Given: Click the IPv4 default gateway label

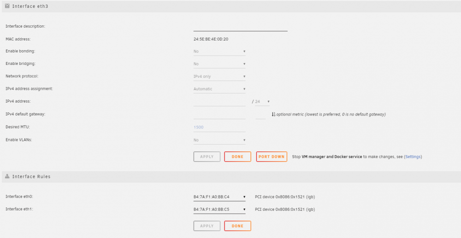Looking at the screenshot, I should click(x=25, y=114).
